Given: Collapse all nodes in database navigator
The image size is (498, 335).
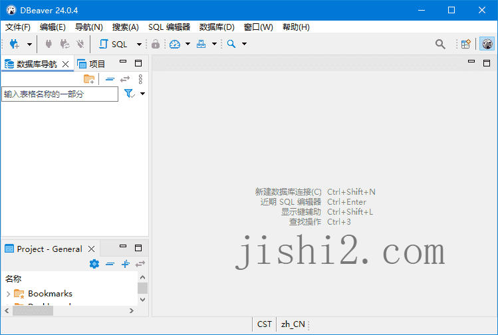Looking at the screenshot, I should point(110,79).
